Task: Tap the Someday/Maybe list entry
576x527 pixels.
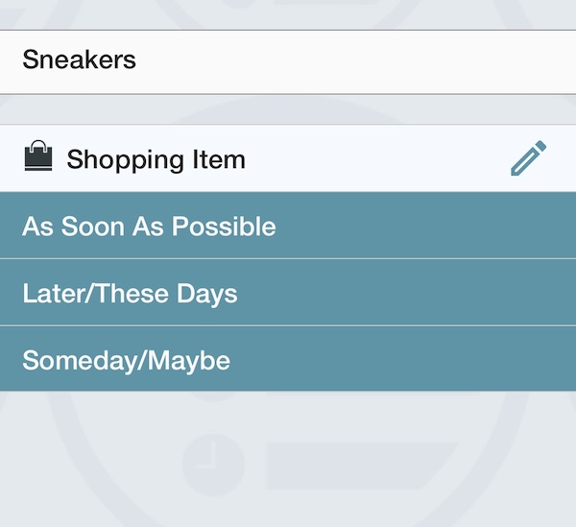Action: [288, 359]
